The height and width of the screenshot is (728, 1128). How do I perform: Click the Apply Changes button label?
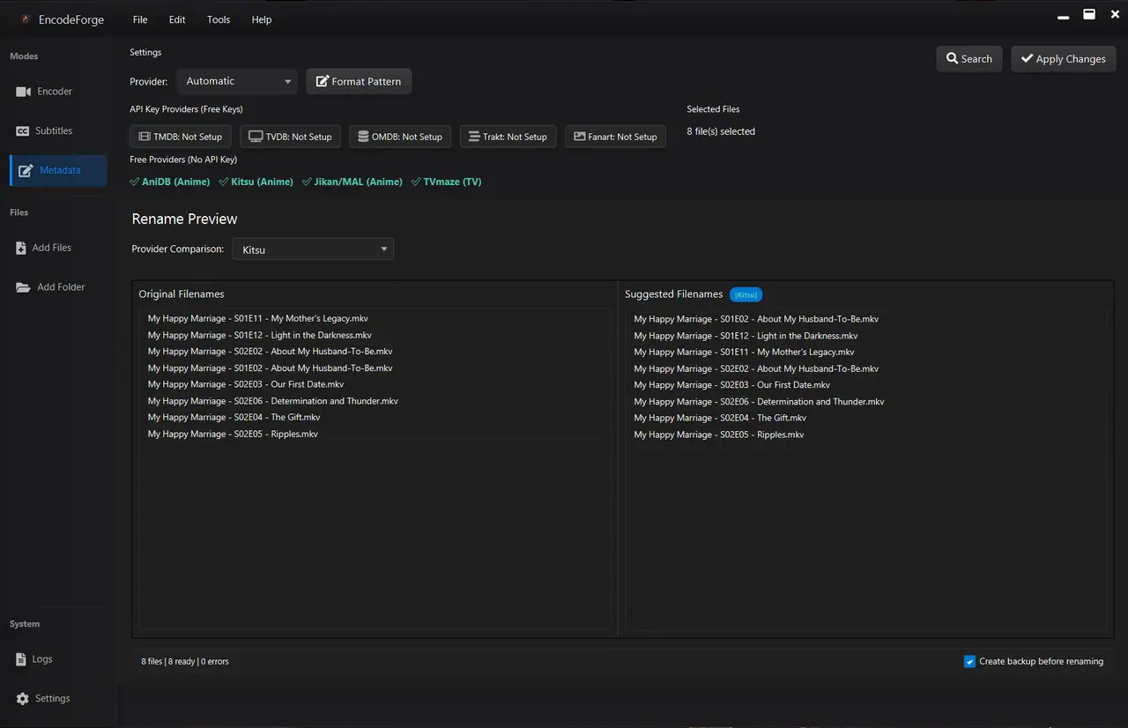pos(1071,59)
